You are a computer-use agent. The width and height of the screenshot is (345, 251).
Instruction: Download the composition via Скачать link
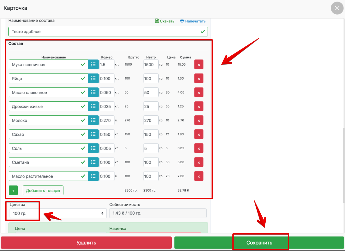165,21
